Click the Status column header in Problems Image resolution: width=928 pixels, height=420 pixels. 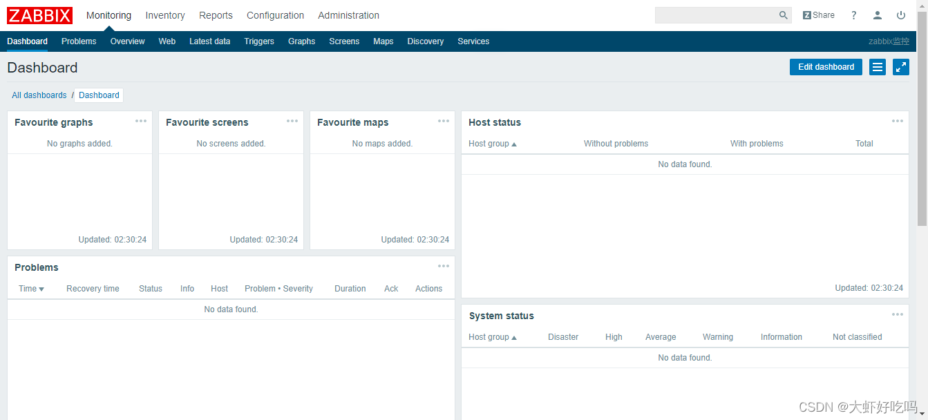coord(151,289)
